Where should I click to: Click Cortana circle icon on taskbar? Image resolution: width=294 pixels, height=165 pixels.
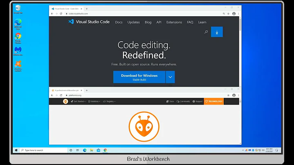tap(71, 150)
